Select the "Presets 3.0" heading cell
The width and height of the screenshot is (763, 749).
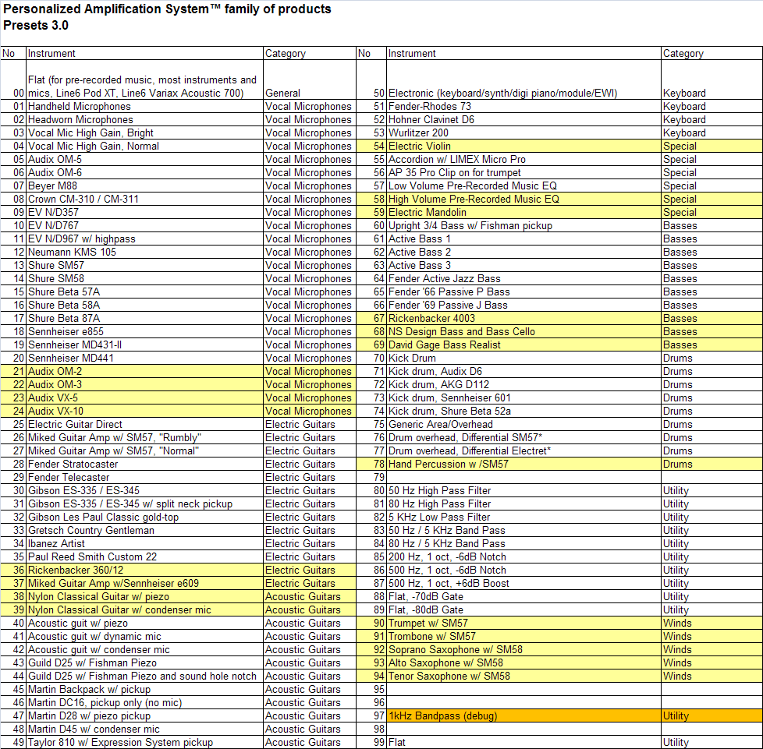pyautogui.click(x=36, y=25)
